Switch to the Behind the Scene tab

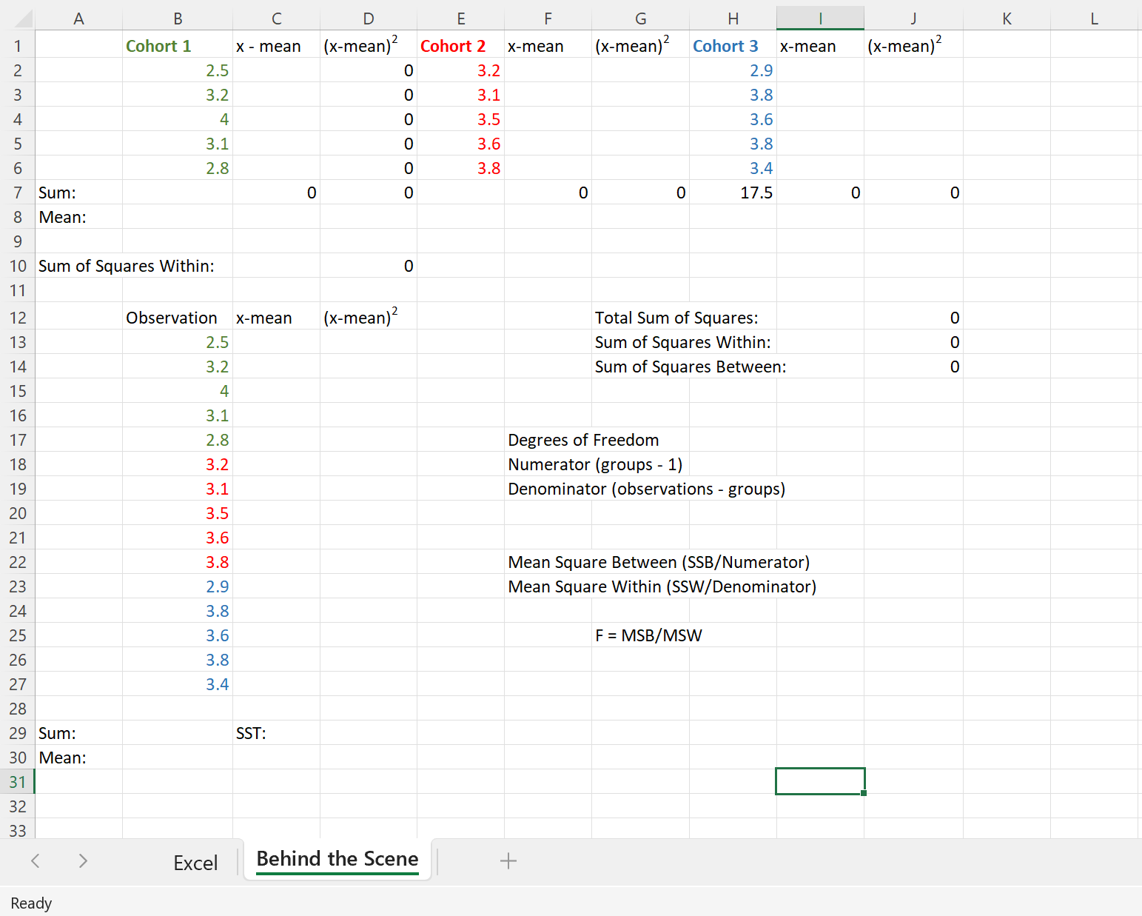(x=337, y=859)
